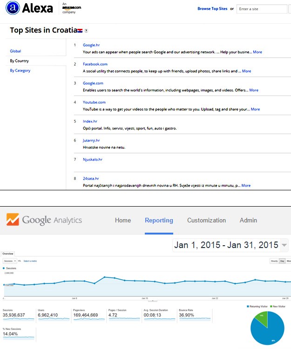Image resolution: width=291 pixels, height=349 pixels.
Task: Click the Pages / Session value 4.72
Action: click(x=113, y=315)
